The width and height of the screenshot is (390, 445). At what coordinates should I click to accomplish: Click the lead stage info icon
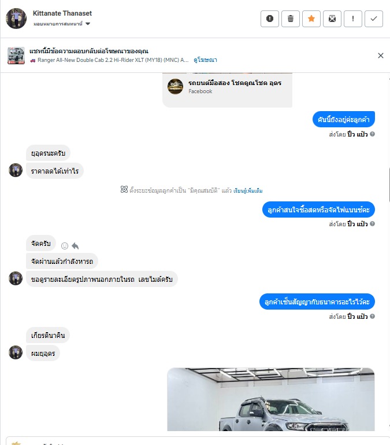(124, 189)
